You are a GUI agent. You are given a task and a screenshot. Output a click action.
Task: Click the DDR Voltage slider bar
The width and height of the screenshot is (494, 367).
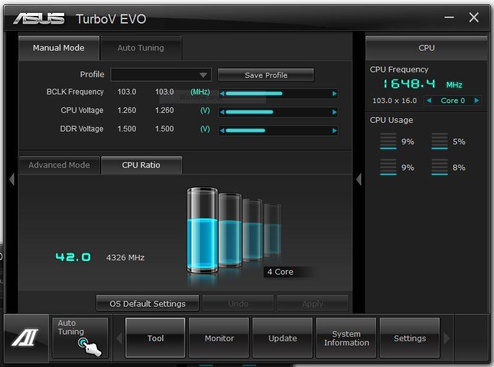pyautogui.click(x=278, y=131)
